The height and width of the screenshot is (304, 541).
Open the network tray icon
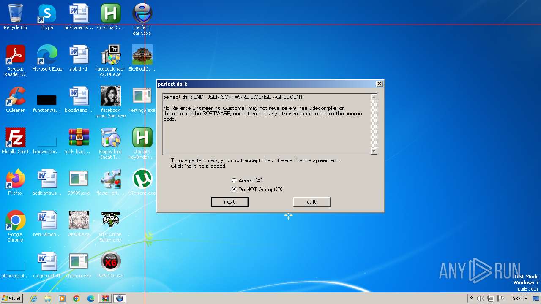point(491,299)
